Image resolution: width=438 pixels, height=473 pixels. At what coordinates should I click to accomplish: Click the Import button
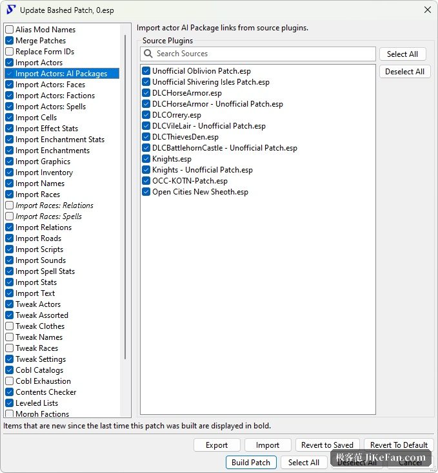(268, 445)
